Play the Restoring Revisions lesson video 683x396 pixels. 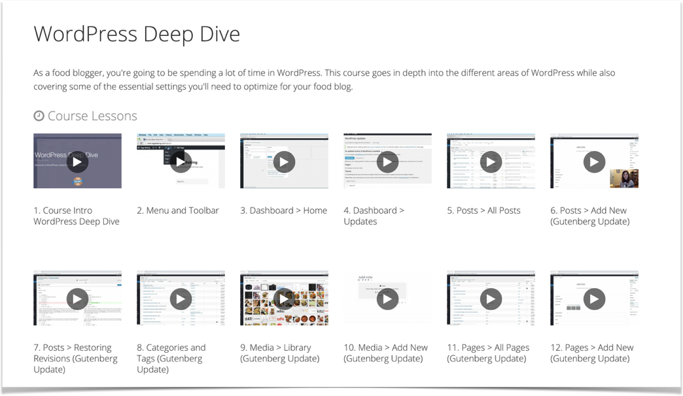click(77, 299)
